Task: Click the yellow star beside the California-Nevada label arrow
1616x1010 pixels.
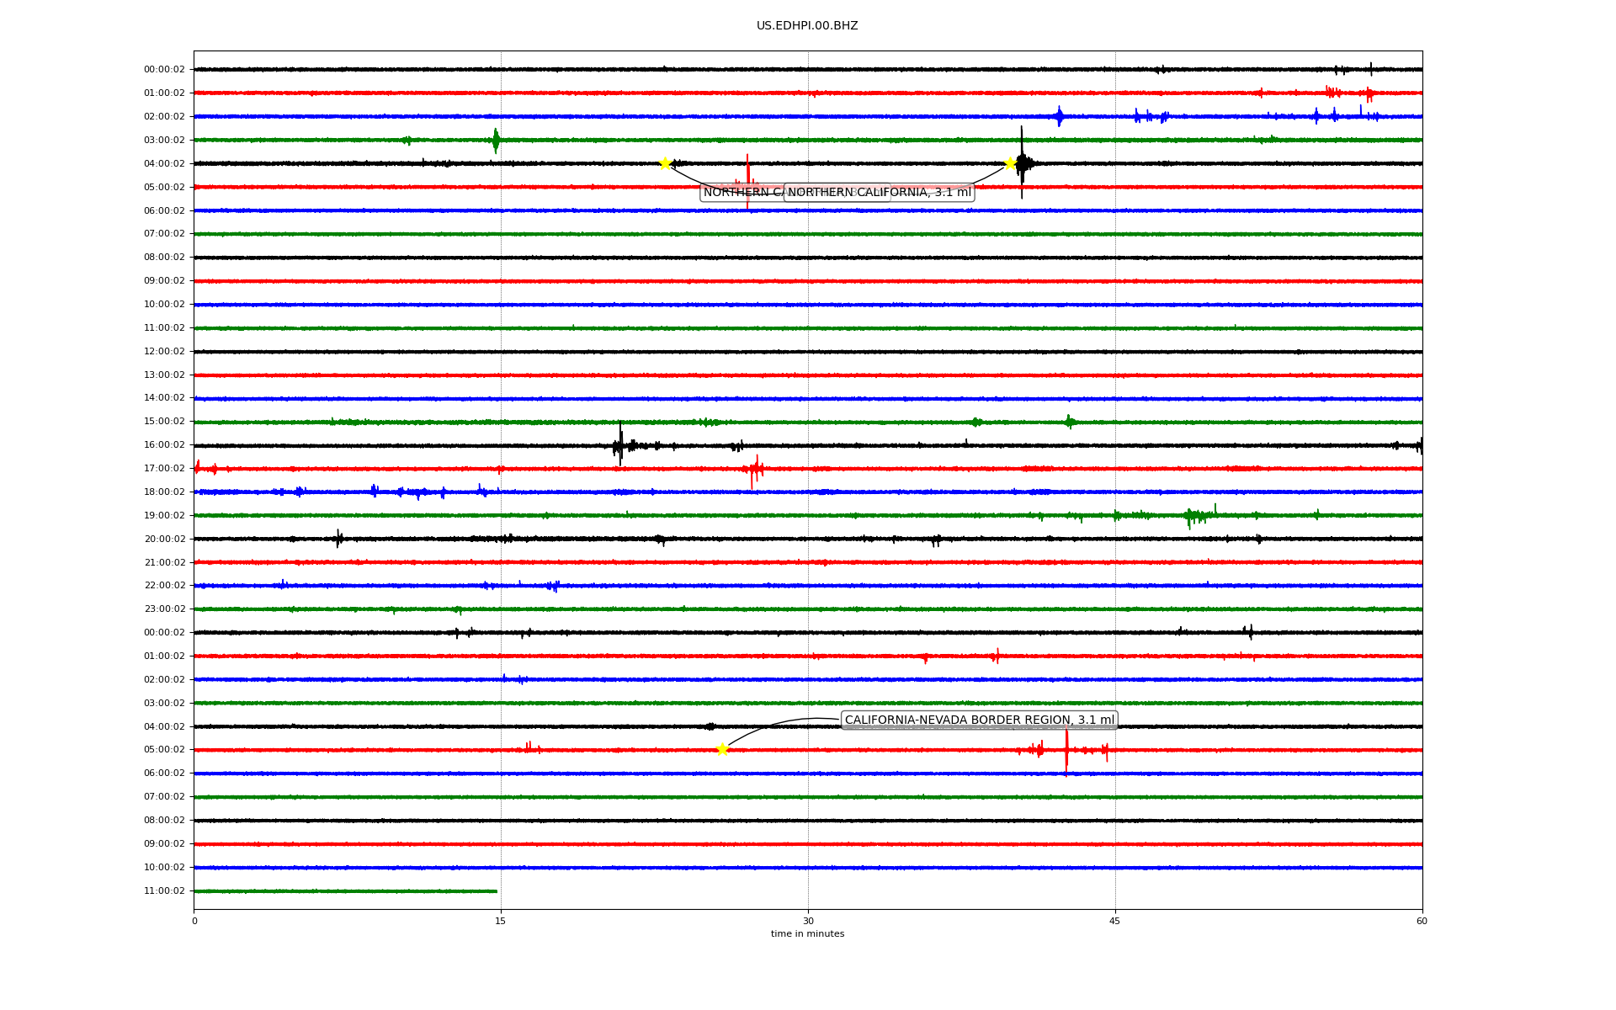Action: click(722, 749)
